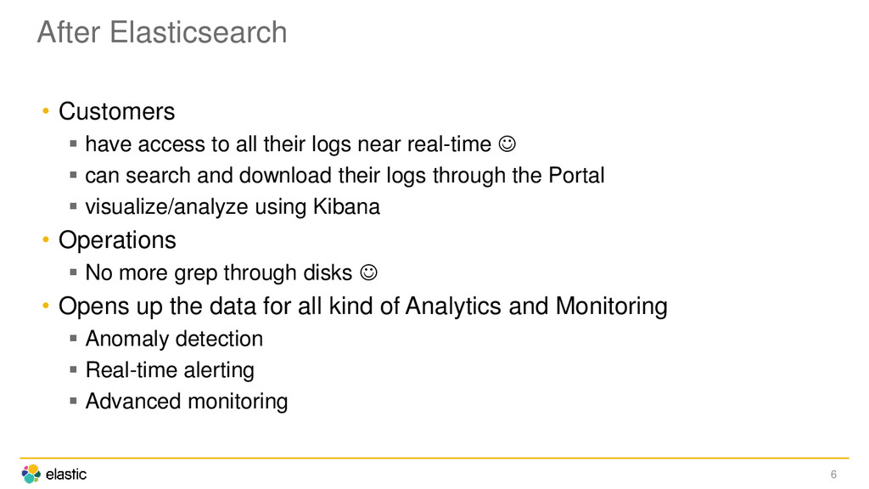Click the orange bullet beside Operations
The image size is (869, 489).
tap(46, 240)
